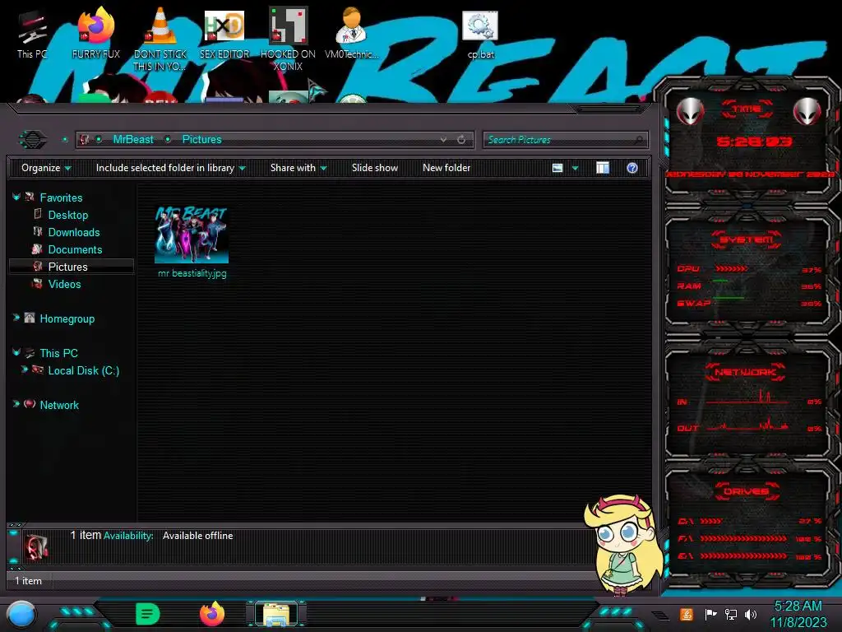Click the CPU usage bar in gadget

tap(731, 268)
